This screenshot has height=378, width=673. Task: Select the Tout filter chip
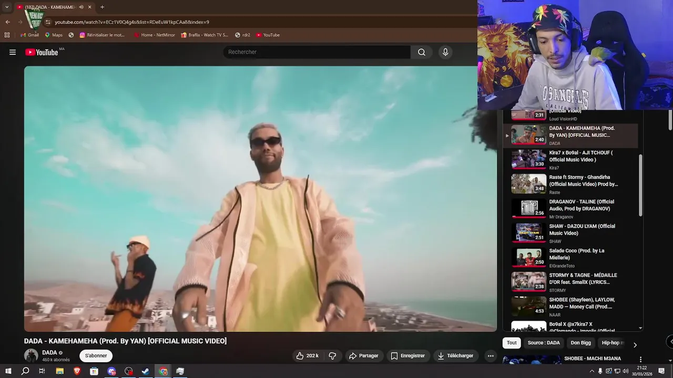[512, 343]
